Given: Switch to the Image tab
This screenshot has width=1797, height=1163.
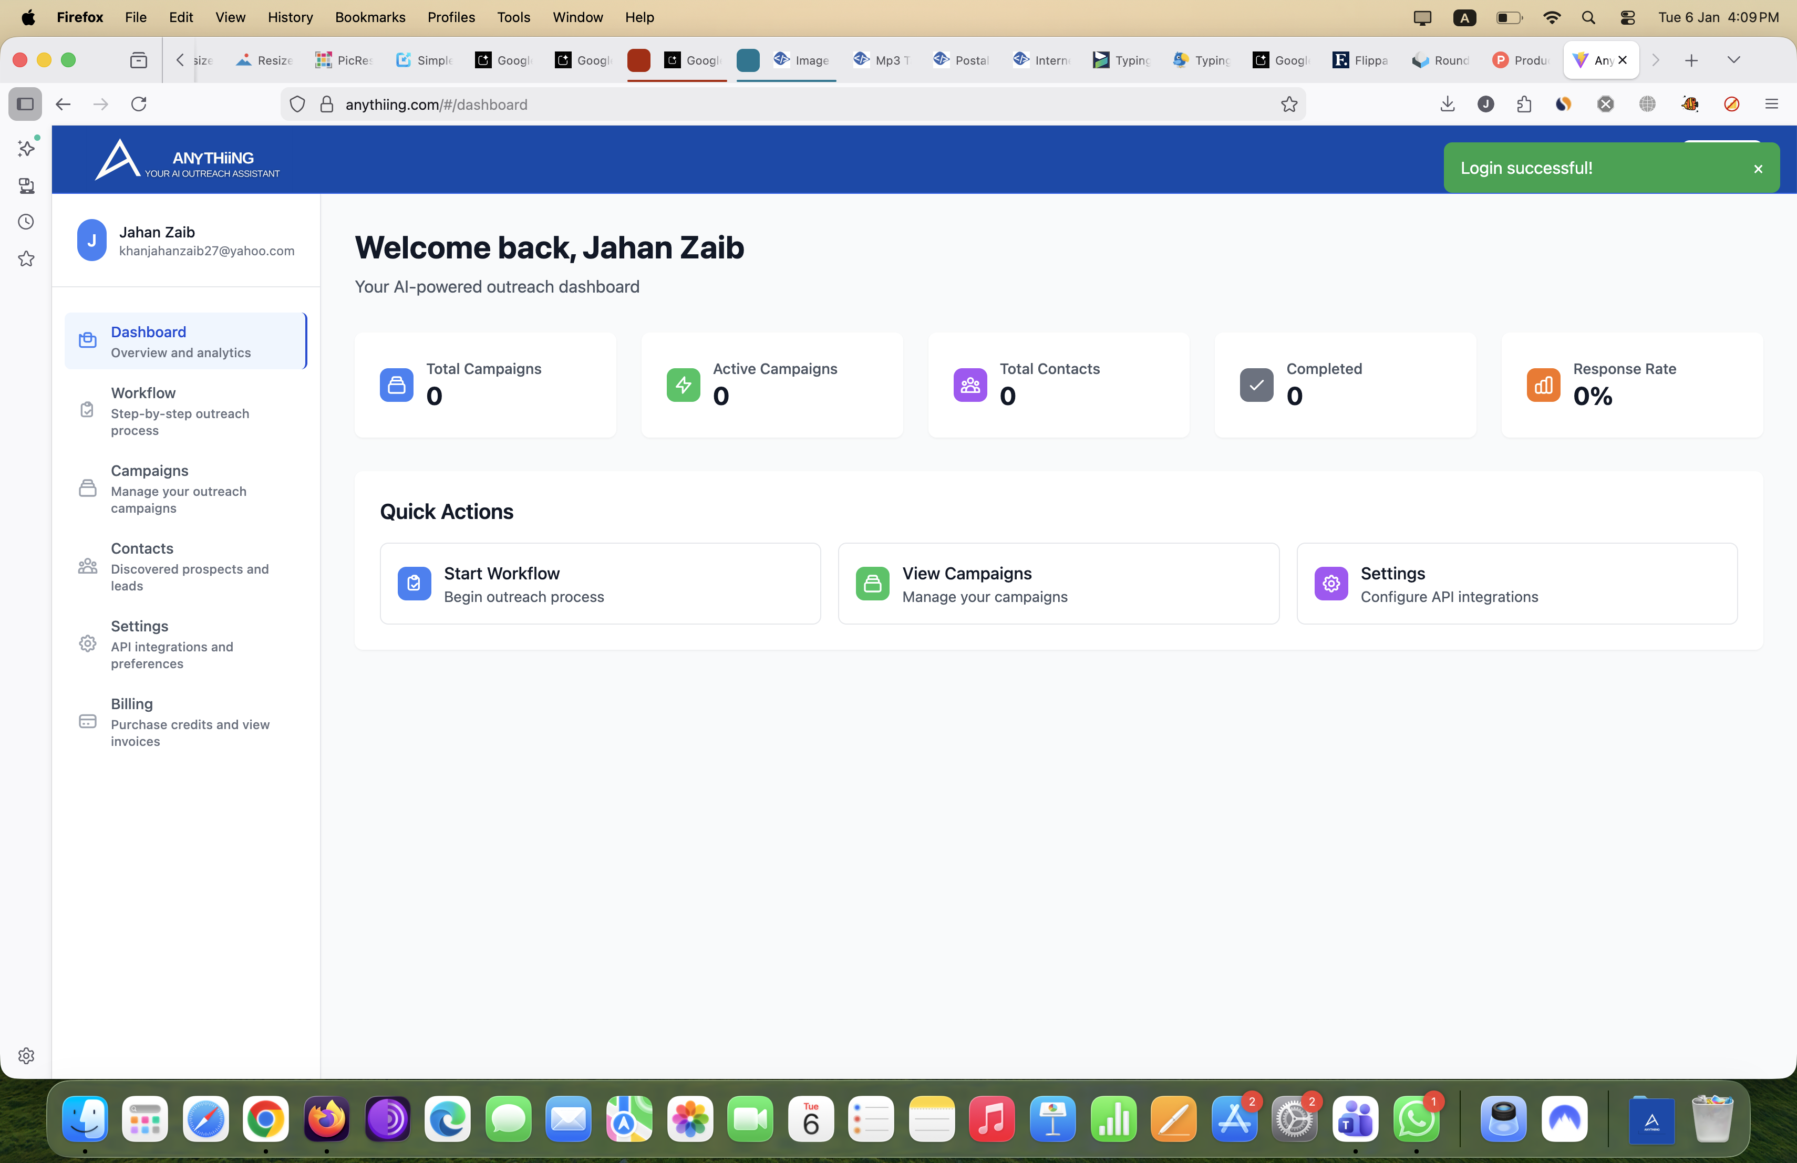Looking at the screenshot, I should click(800, 60).
